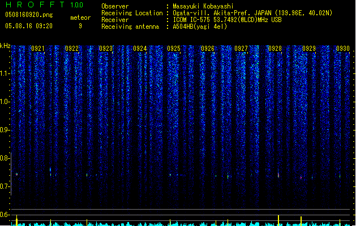Click the 0929 time marker label
356x226 pixels.
coord(309,49)
